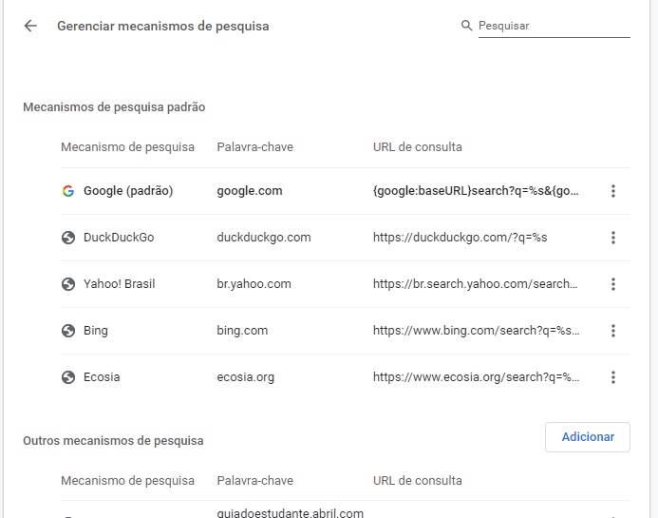Open more actions menu for Ecosia
Viewport: 658px width, 518px height.
coord(613,377)
